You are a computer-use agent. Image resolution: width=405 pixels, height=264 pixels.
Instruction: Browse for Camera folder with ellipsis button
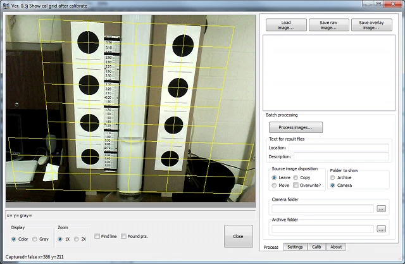point(381,208)
